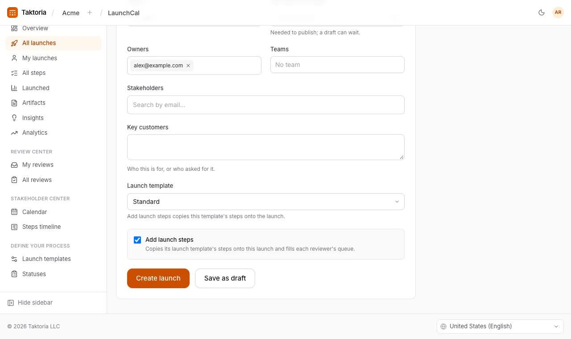Click the Review Center section heading
The image size is (571, 339).
pyautogui.click(x=32, y=152)
